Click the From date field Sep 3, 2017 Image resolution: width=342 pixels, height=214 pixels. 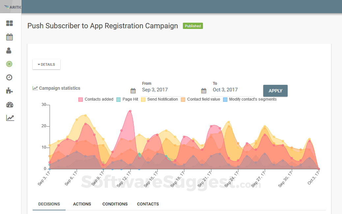(x=155, y=90)
